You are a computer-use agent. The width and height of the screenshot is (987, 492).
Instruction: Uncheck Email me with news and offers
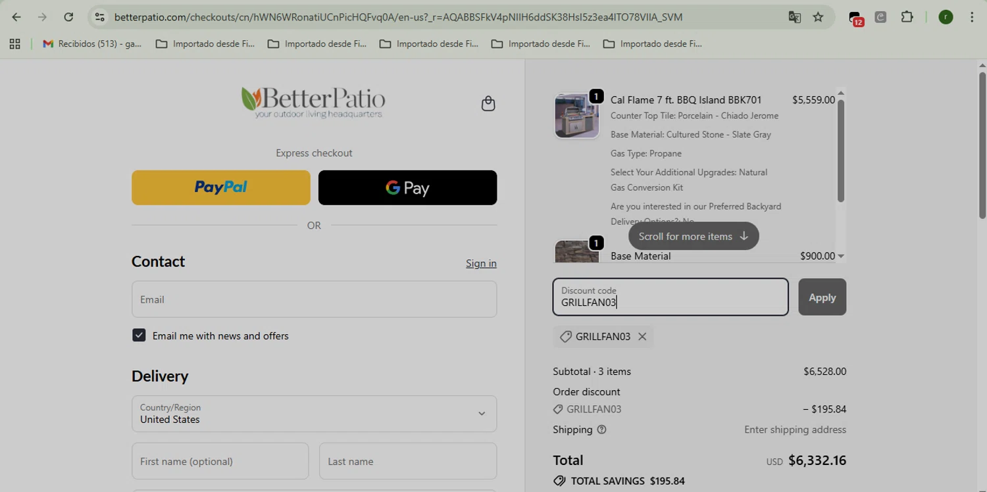click(139, 335)
